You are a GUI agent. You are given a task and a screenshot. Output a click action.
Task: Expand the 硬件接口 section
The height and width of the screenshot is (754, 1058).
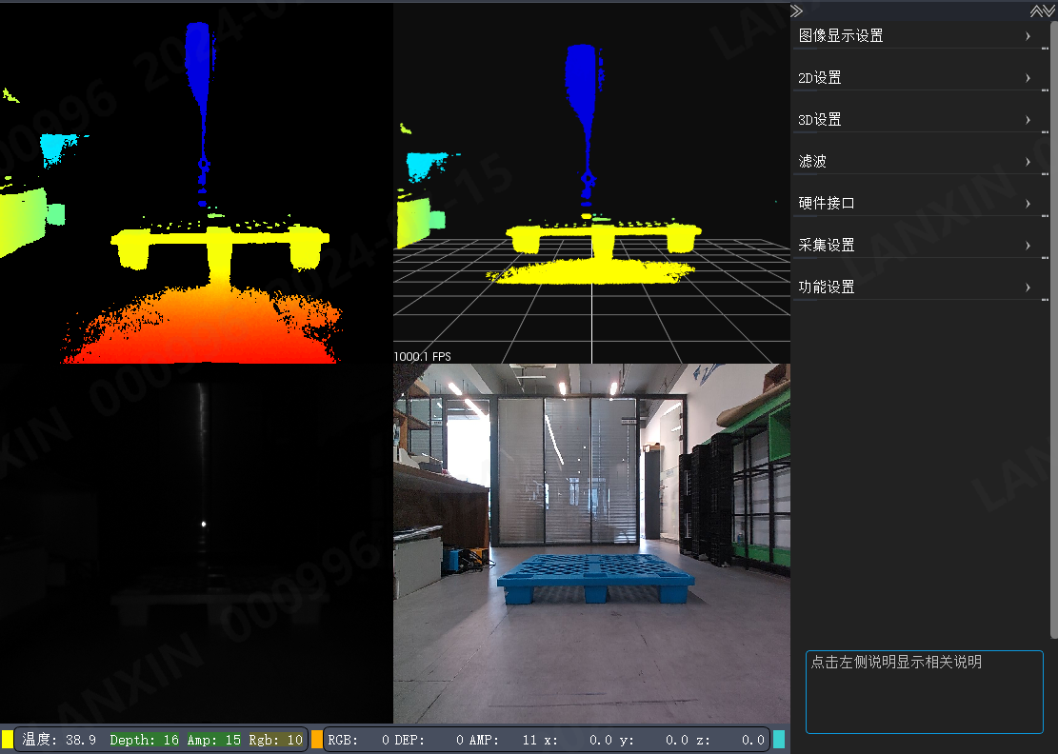(x=920, y=203)
